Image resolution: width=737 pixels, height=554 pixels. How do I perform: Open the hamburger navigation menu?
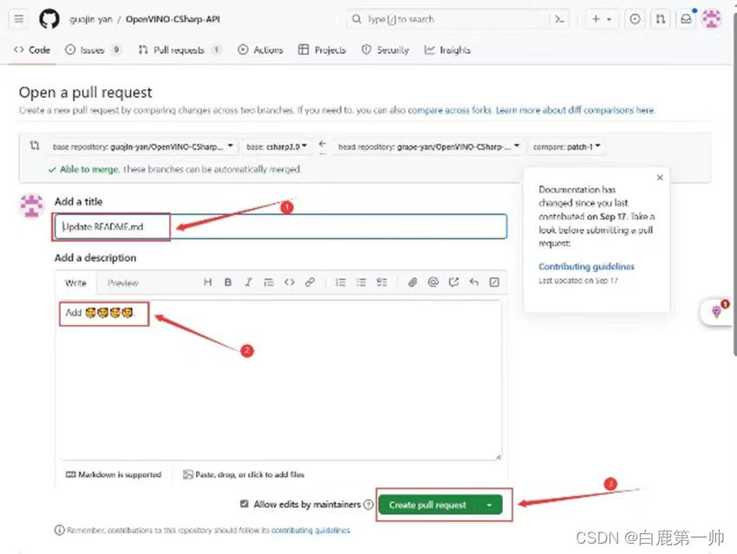19,19
